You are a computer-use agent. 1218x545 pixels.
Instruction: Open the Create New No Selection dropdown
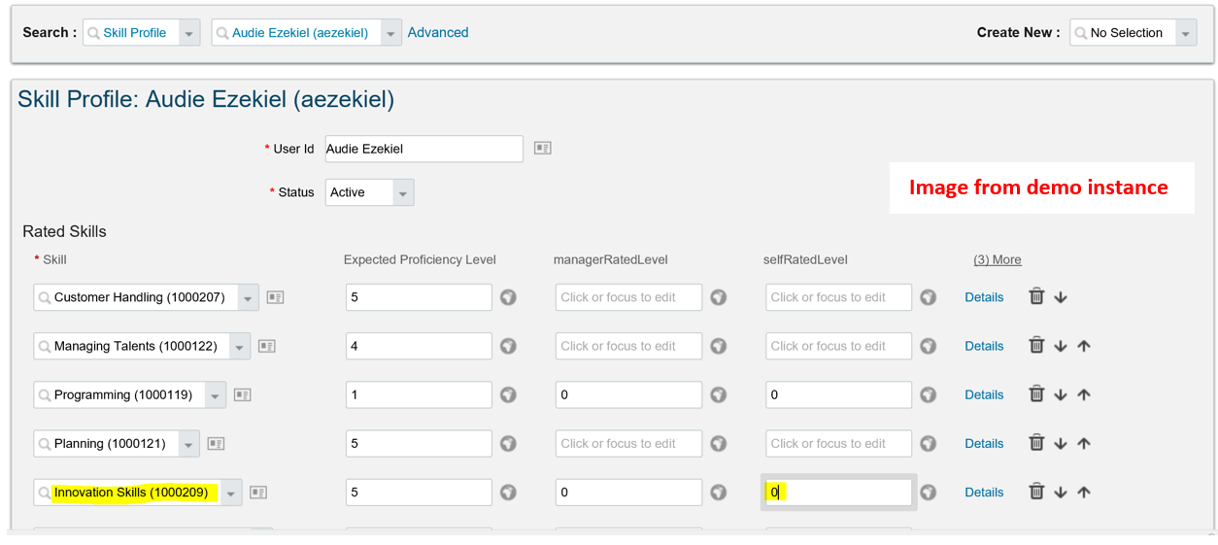(1185, 33)
